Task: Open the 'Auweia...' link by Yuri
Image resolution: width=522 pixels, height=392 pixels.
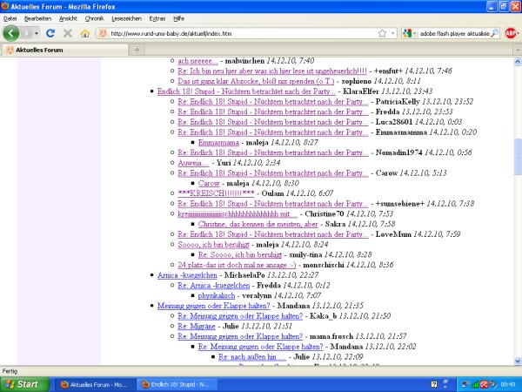Action: [193, 163]
